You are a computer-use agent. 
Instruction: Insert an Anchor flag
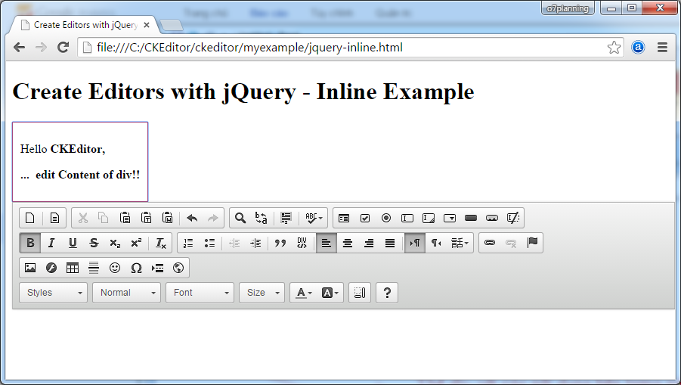click(x=532, y=243)
